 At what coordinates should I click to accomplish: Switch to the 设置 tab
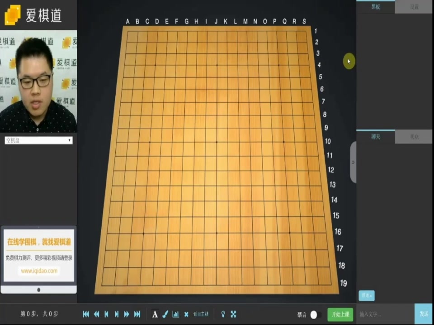(414, 7)
